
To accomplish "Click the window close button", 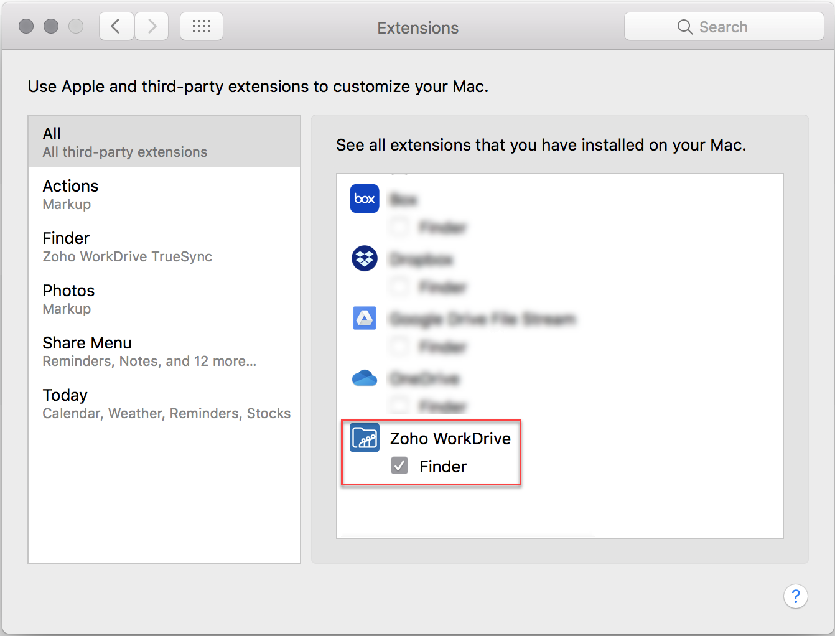I will tap(26, 26).
